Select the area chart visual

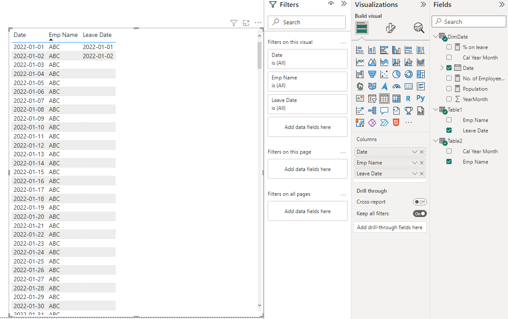point(372,62)
